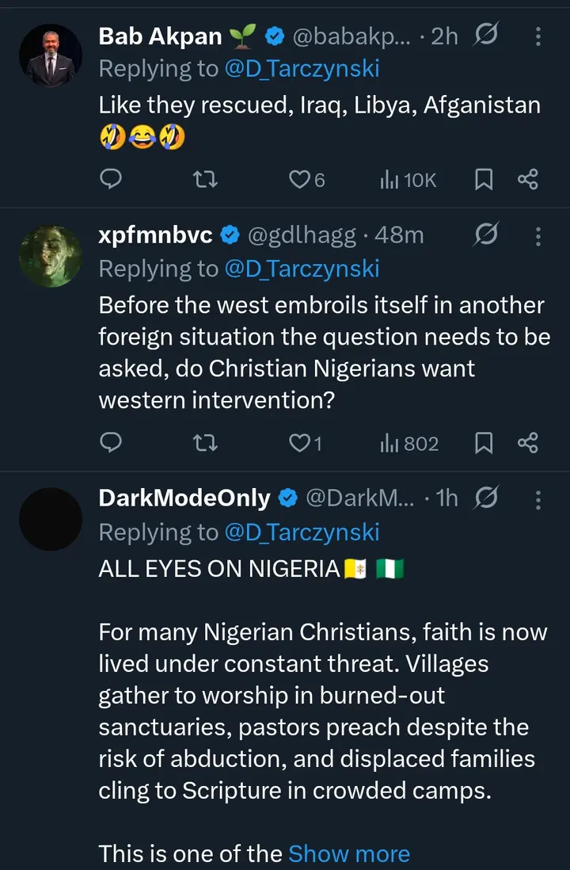Like xpfmnbvc's tweet
The image size is (570, 870).
298,443
